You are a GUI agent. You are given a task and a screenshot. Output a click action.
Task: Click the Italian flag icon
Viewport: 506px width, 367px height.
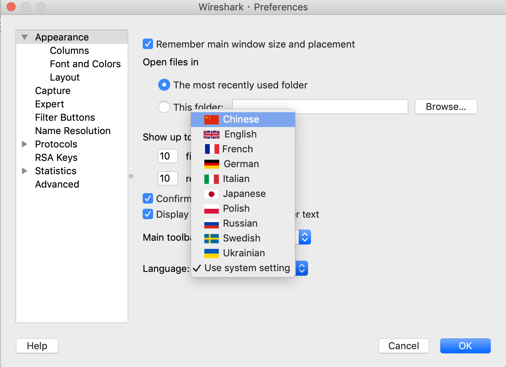pyautogui.click(x=211, y=179)
